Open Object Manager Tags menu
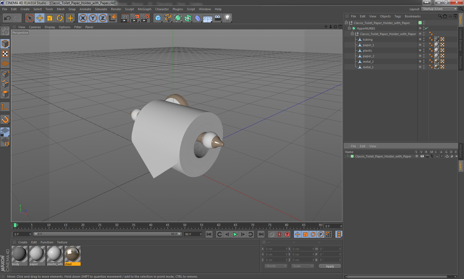Image resolution: width=464 pixels, height=279 pixels. point(398,16)
